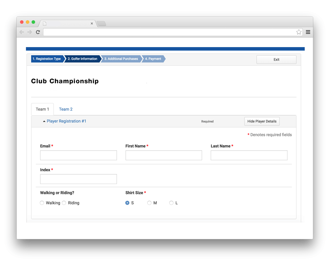Open the browser hamburger menu
This screenshot has height=269, width=329.
308,32
